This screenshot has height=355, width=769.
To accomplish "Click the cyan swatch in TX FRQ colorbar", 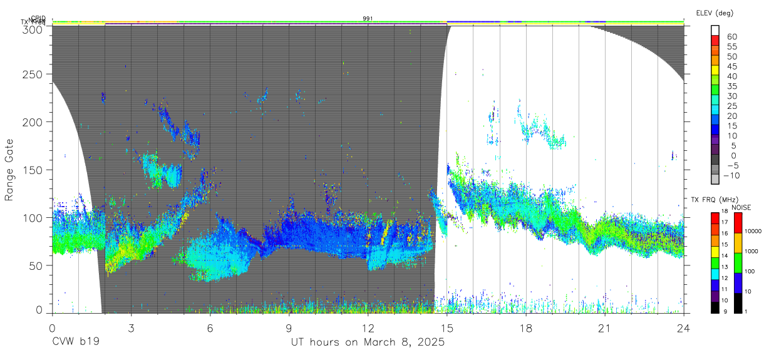I will click(716, 275).
